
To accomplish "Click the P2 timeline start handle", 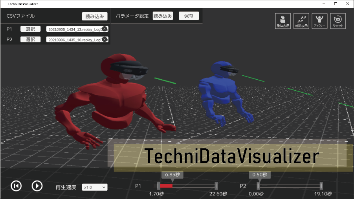I will (258, 186).
